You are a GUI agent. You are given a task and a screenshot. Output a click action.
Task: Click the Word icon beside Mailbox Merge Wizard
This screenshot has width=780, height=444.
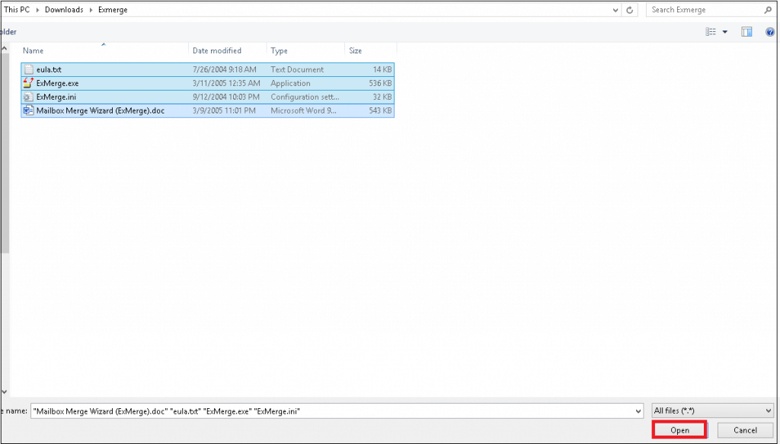click(x=28, y=110)
